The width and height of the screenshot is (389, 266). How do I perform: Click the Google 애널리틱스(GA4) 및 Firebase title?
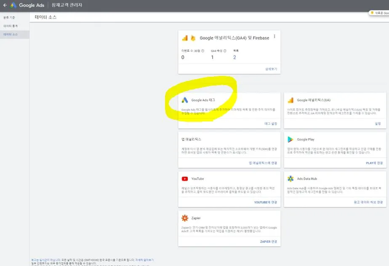234,38
